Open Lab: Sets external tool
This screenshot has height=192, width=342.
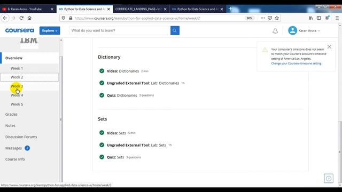tap(136, 145)
